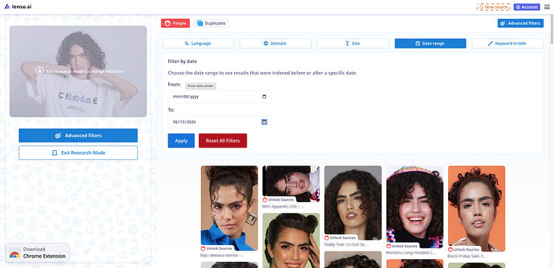Click the 'Filter by date' heading text
Image resolution: width=554 pixels, height=268 pixels.
pyautogui.click(x=182, y=62)
